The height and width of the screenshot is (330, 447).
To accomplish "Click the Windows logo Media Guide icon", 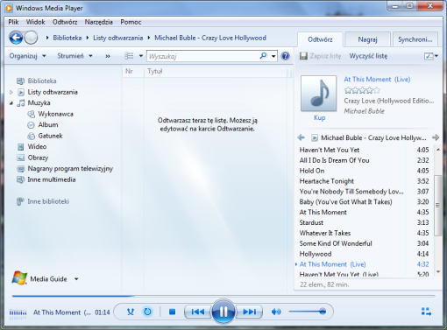I will tap(19, 277).
